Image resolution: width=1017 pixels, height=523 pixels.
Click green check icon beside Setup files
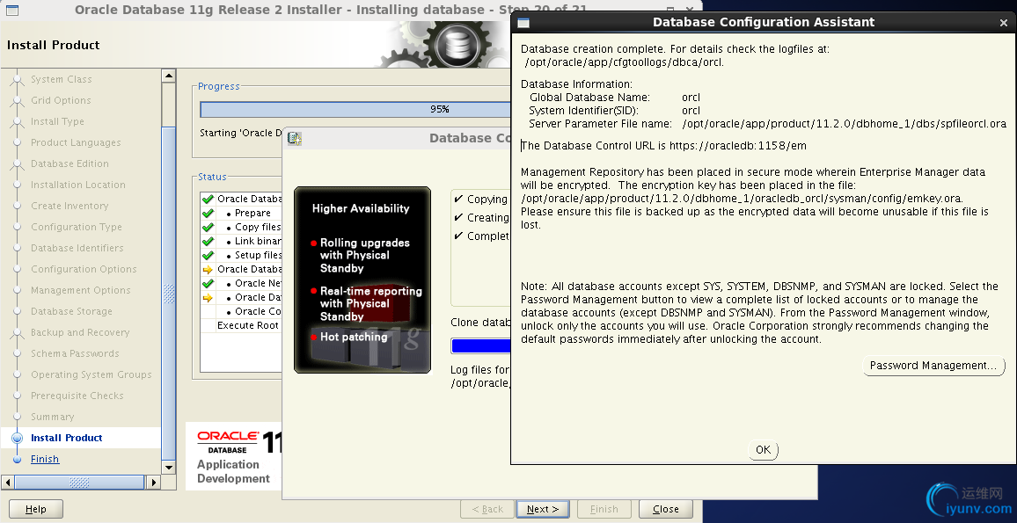(208, 255)
